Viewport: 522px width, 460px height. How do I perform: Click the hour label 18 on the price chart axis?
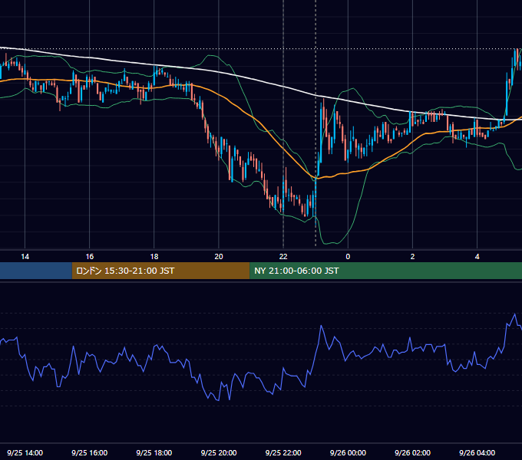point(154,257)
